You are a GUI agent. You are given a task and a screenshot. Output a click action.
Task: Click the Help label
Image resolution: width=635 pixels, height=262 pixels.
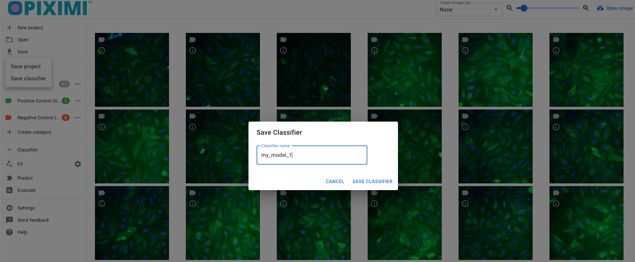coord(22,232)
